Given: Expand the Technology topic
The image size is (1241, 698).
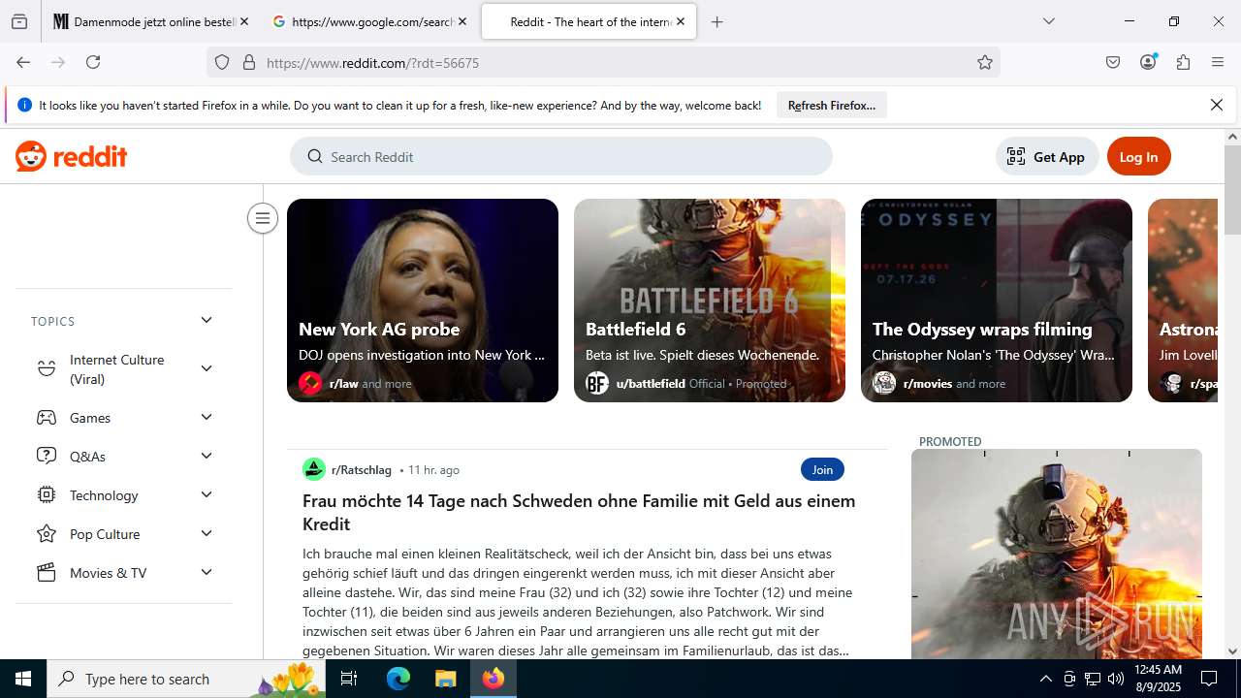Looking at the screenshot, I should click(x=206, y=494).
